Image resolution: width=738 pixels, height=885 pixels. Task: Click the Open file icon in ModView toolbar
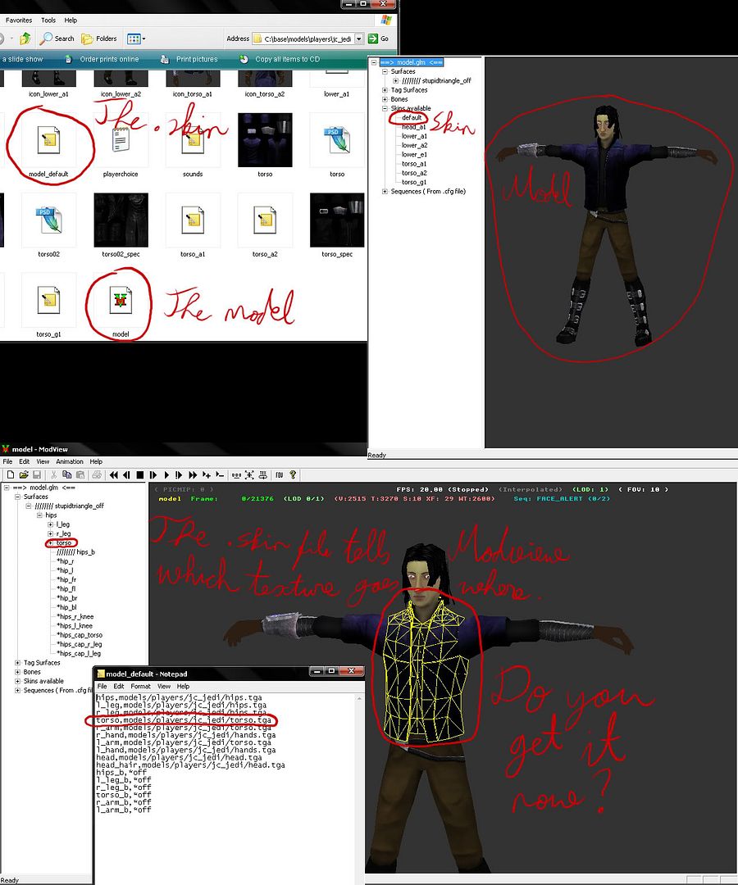(x=24, y=475)
